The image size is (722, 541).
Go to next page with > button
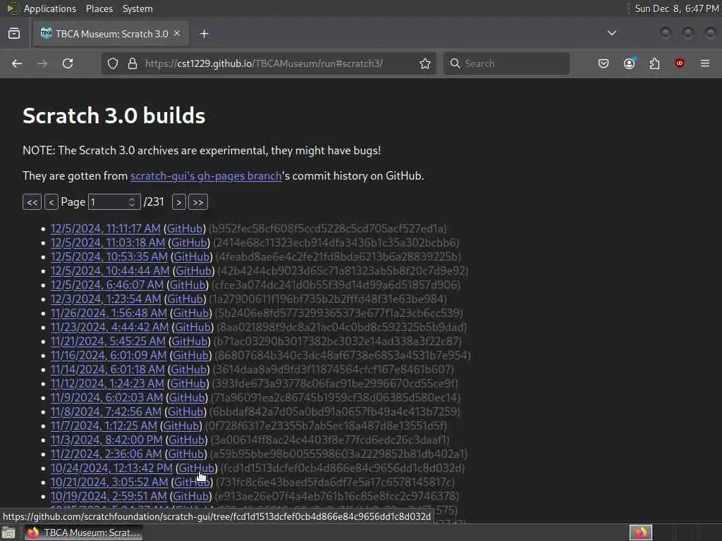click(x=178, y=202)
